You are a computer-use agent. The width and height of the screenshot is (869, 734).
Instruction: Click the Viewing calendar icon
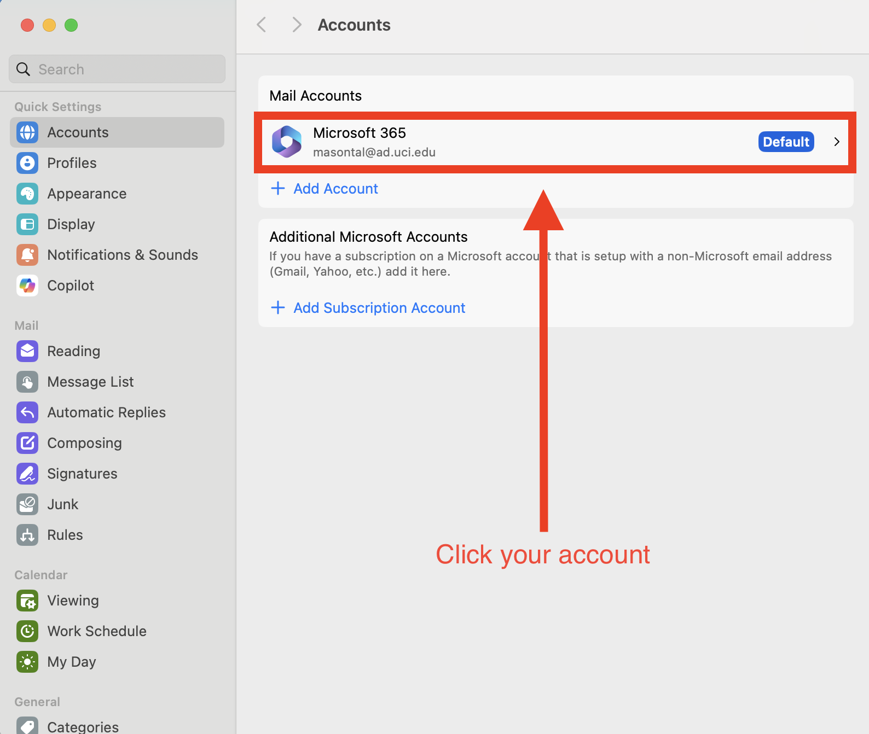[x=27, y=601]
